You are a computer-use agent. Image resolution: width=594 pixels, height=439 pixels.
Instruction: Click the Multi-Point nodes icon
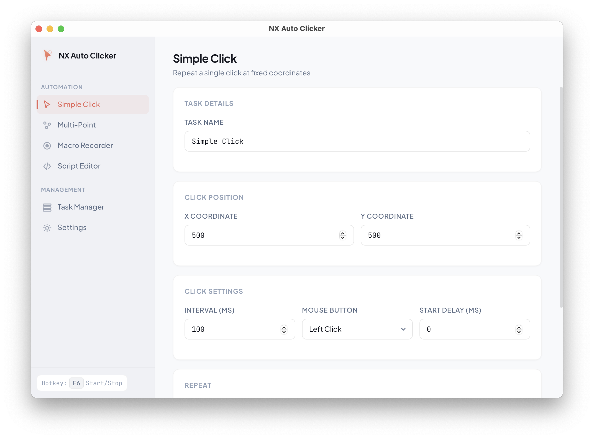(x=47, y=125)
